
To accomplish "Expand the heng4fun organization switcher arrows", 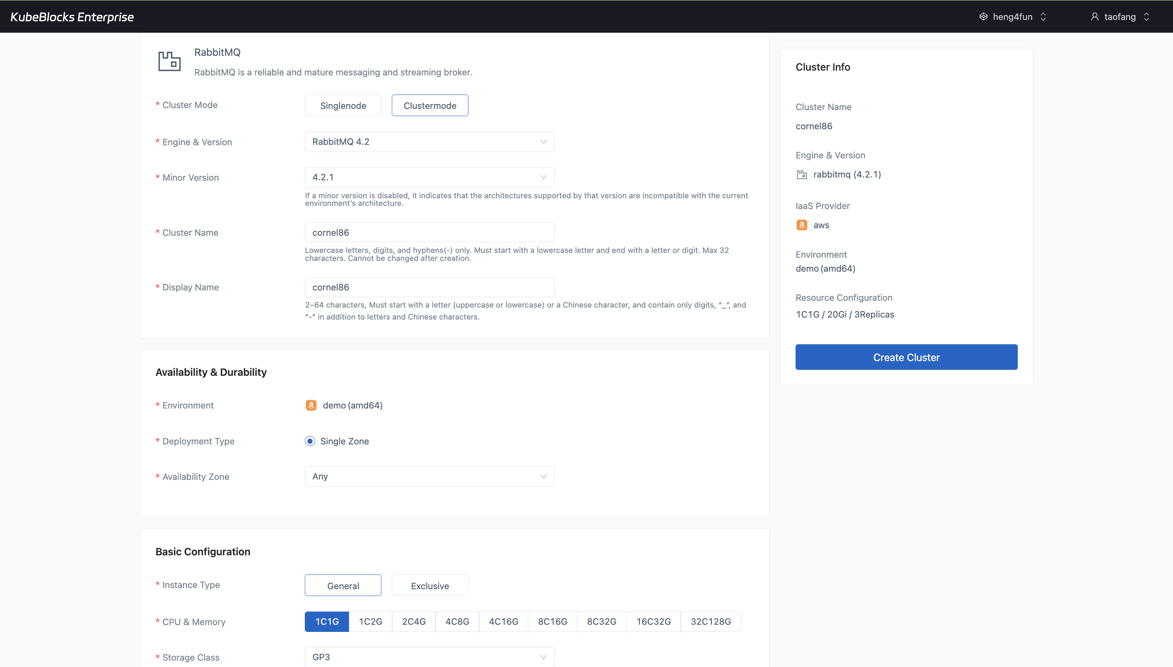I will 1043,17.
